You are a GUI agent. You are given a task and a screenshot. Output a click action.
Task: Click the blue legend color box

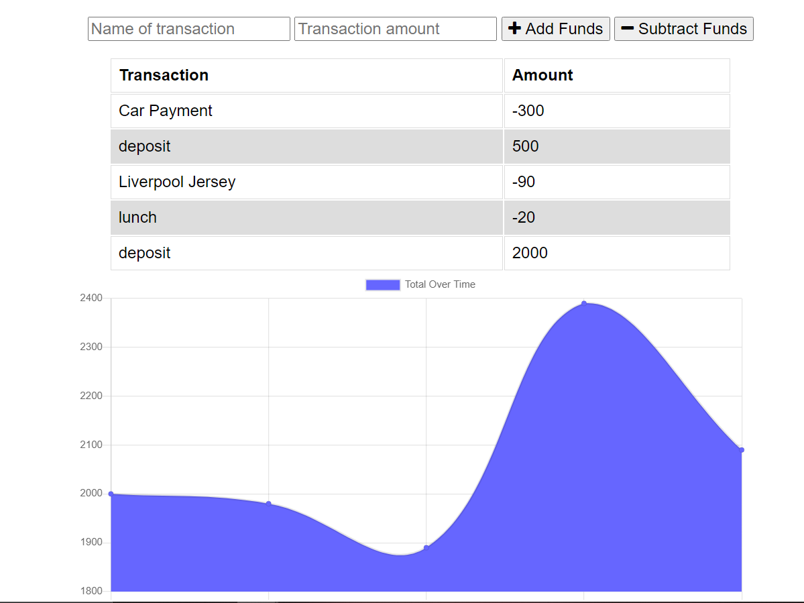point(383,284)
